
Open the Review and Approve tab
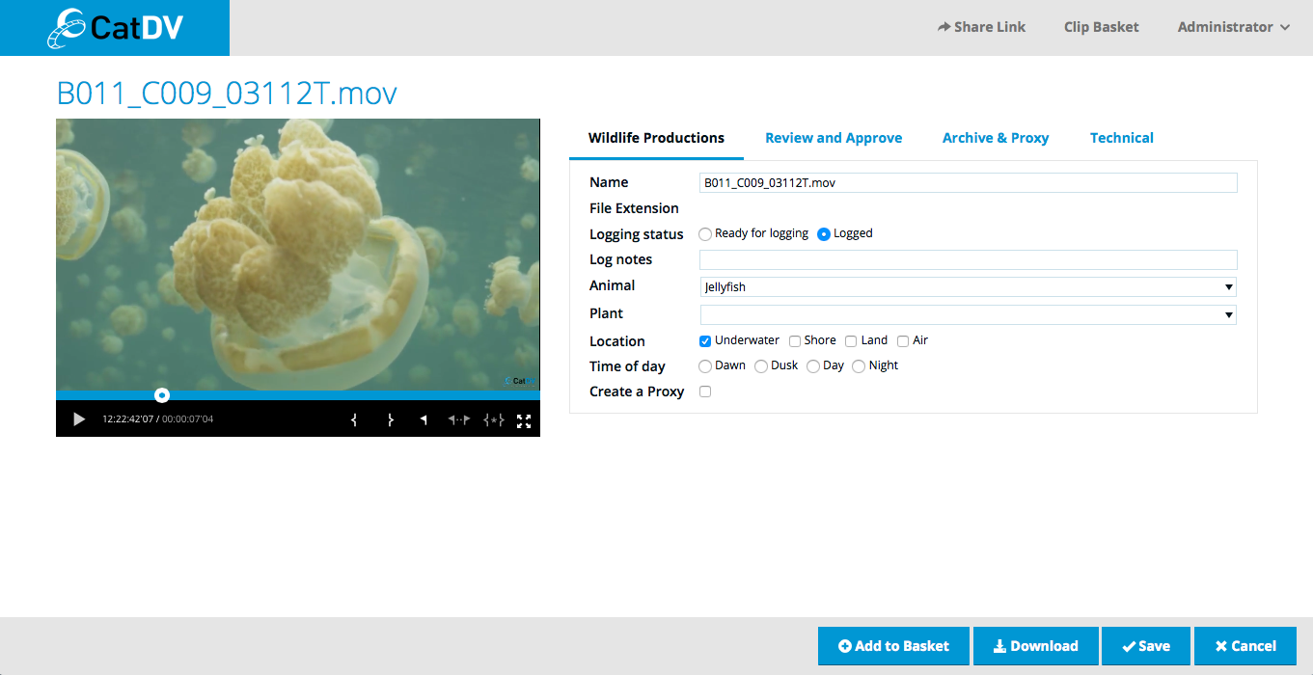tap(834, 138)
